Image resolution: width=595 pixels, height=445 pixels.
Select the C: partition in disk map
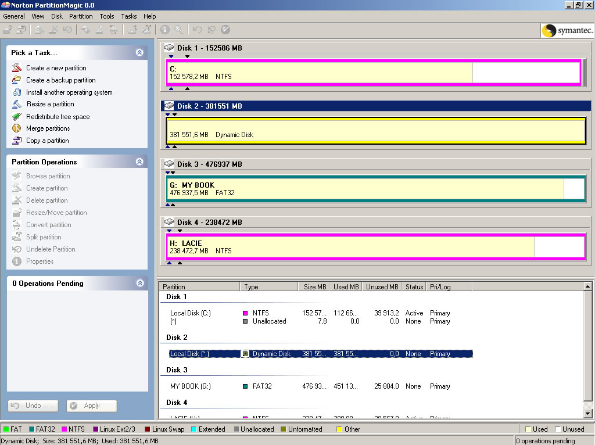tap(374, 73)
